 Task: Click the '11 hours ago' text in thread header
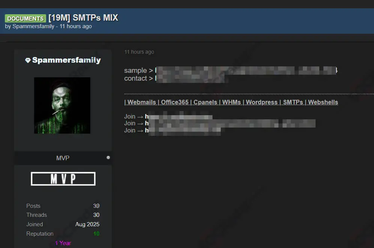pyautogui.click(x=76, y=26)
